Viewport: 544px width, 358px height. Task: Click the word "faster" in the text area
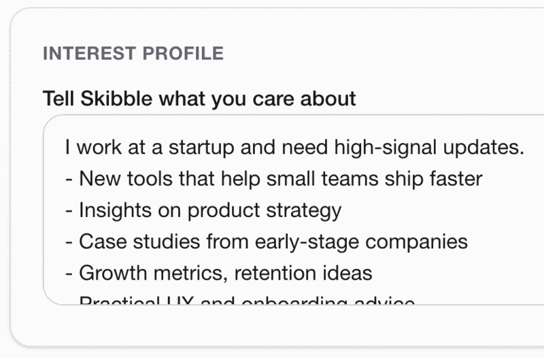pos(456,179)
